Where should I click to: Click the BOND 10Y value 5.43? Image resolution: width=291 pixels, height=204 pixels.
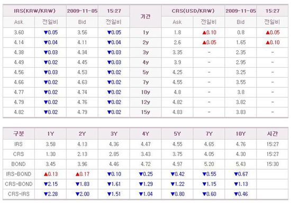pyautogui.click(x=241, y=164)
